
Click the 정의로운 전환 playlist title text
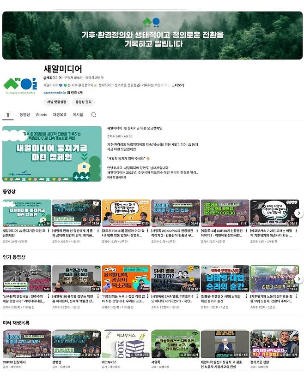(x=260, y=362)
